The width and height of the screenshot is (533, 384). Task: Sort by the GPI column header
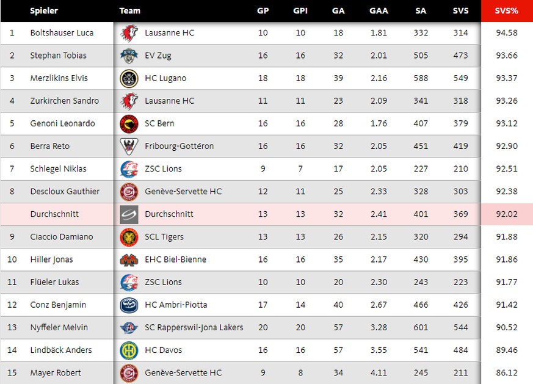pyautogui.click(x=300, y=11)
